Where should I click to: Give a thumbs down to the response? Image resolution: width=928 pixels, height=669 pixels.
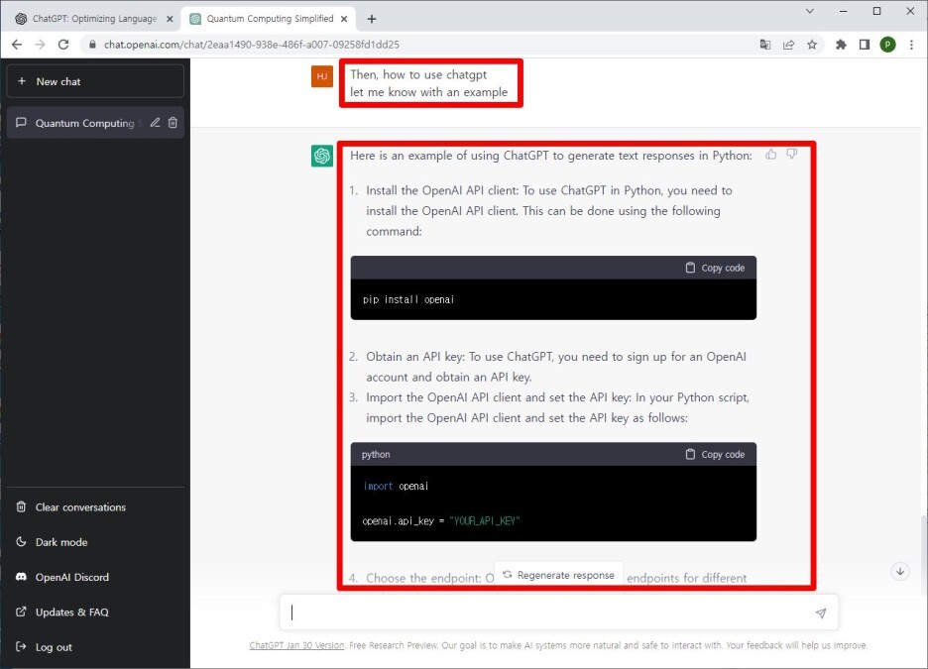tap(791, 155)
